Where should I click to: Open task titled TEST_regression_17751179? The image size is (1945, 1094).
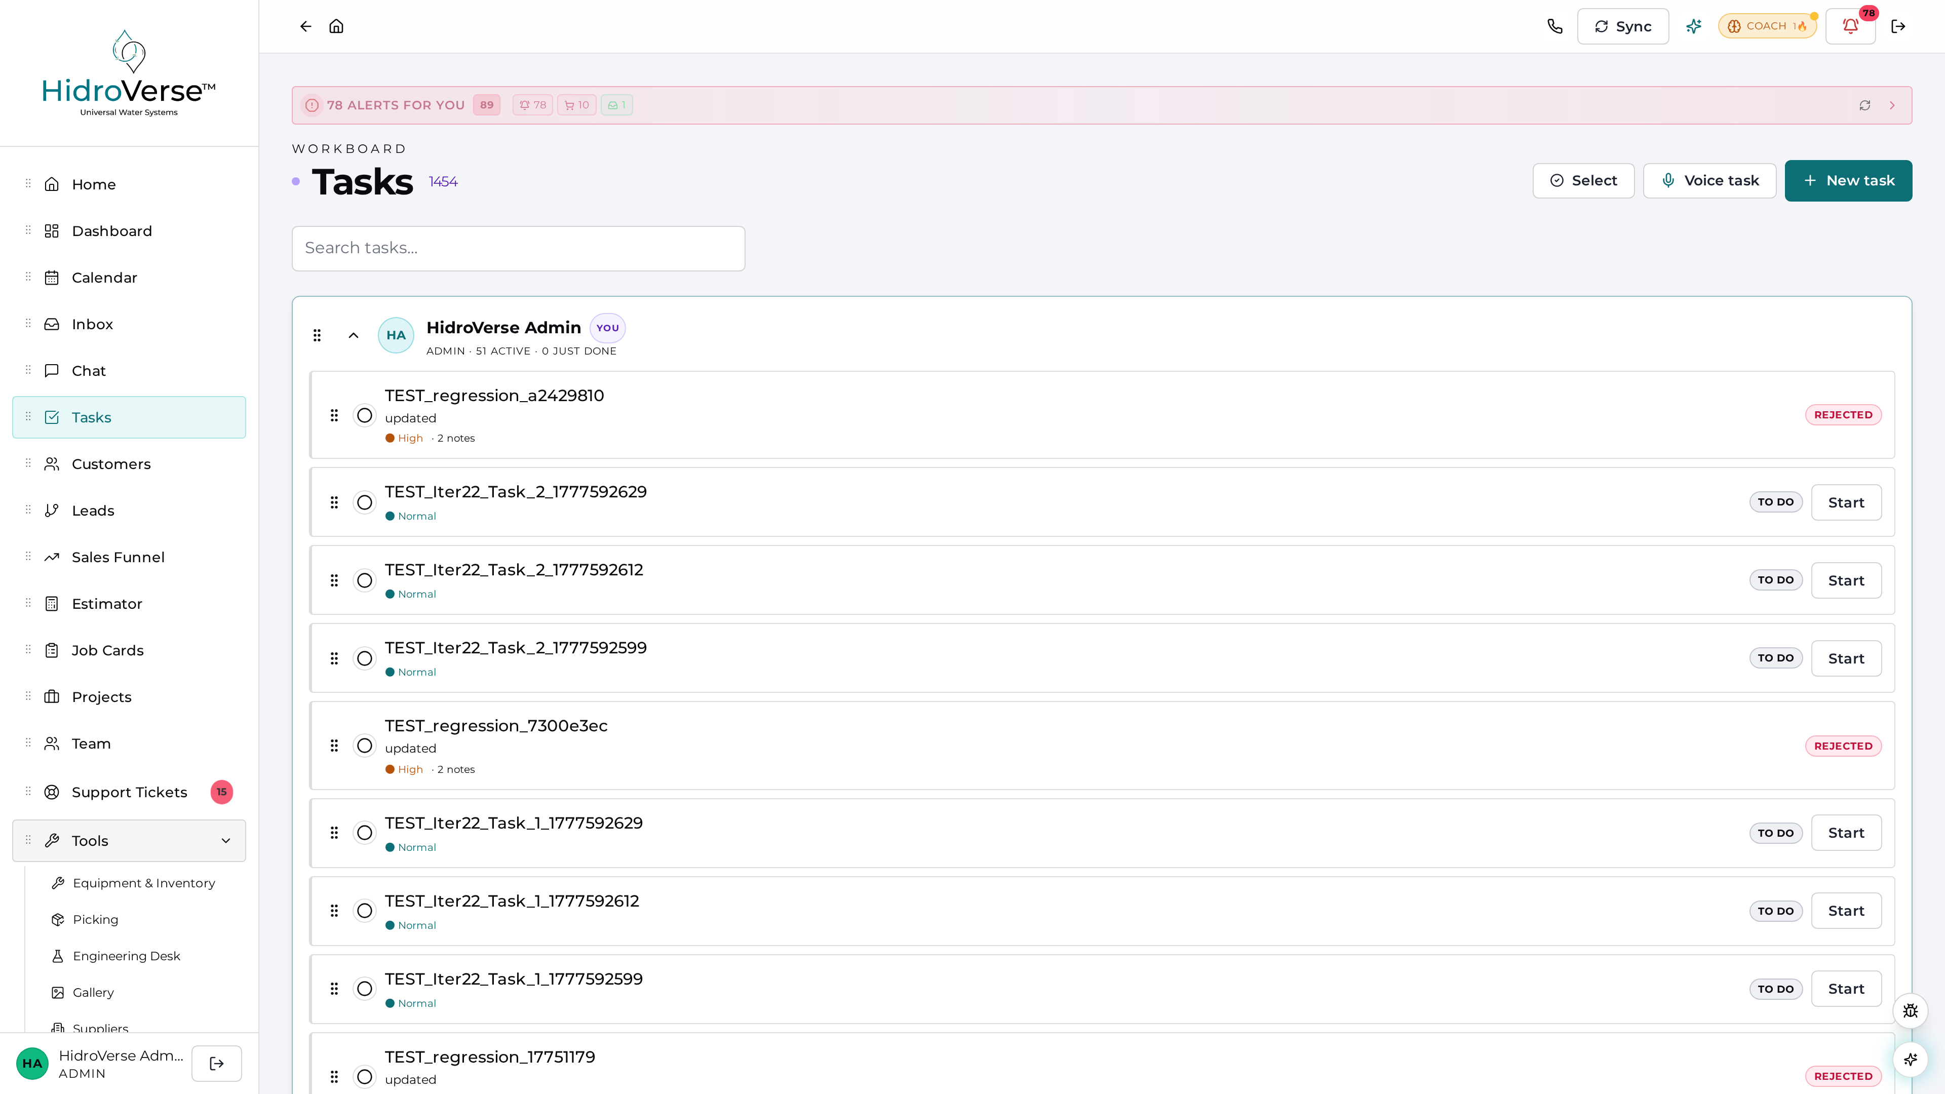click(x=490, y=1057)
